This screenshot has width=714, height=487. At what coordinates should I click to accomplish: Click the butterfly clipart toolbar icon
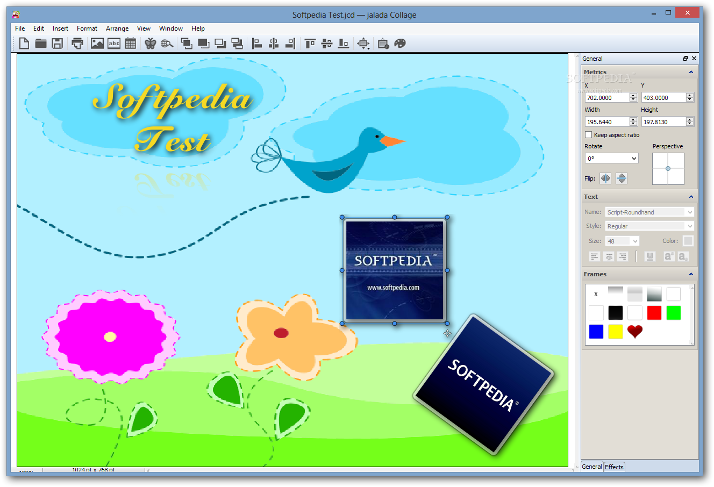[151, 44]
